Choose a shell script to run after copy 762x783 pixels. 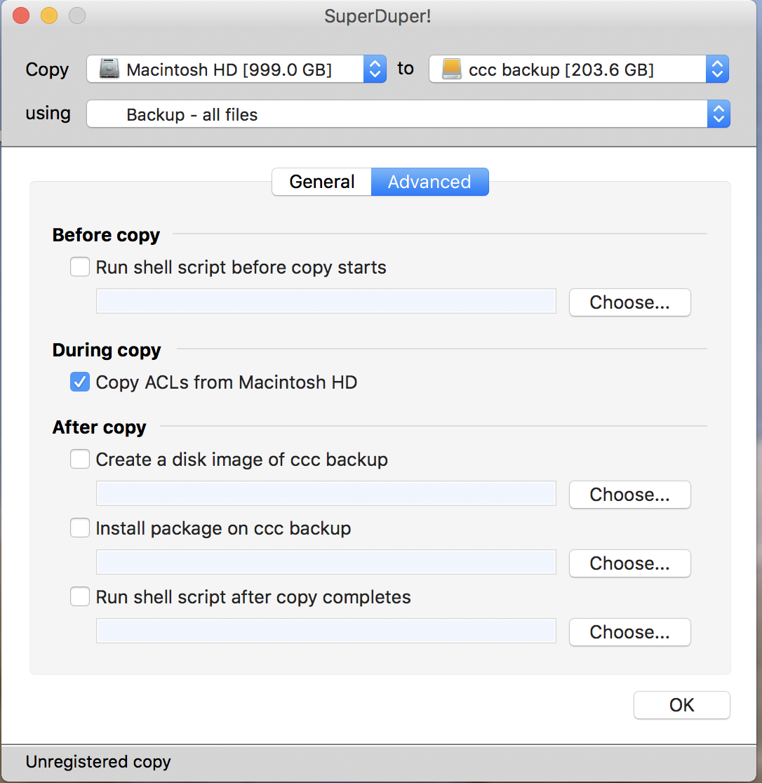click(629, 632)
